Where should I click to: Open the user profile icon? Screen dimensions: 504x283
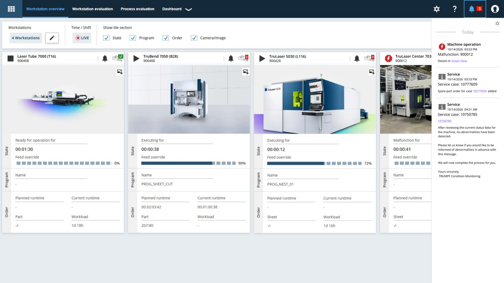click(495, 9)
